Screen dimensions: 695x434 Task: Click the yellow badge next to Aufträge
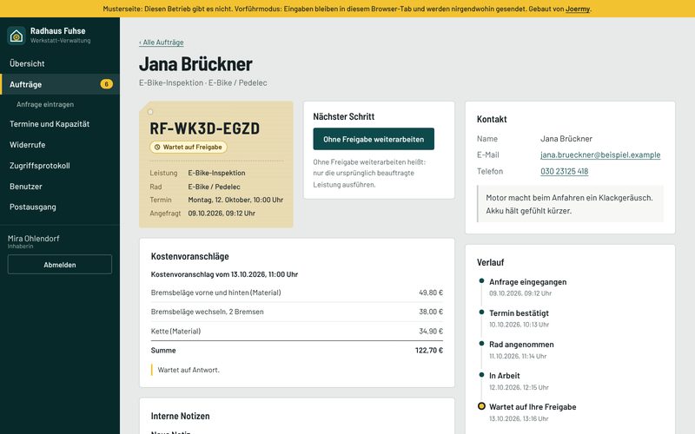106,84
